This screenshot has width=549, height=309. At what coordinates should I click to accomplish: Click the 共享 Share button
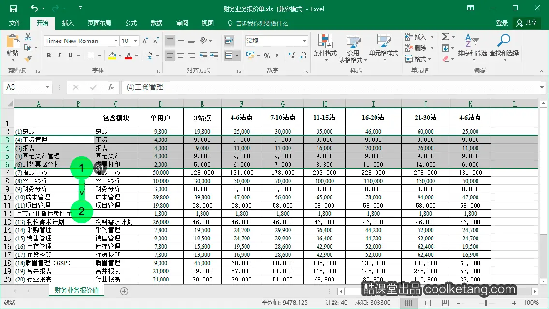(x=526, y=23)
